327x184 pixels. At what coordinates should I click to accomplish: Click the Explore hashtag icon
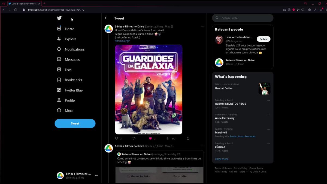pyautogui.click(x=59, y=39)
